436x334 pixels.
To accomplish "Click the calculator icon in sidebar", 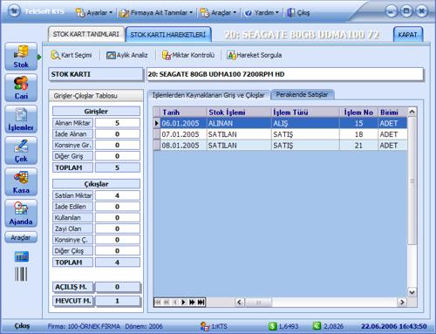I will (x=22, y=256).
